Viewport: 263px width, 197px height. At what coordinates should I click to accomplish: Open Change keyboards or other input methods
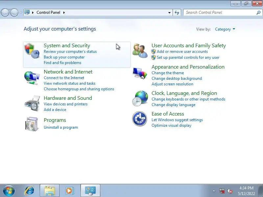pyautogui.click(x=188, y=99)
